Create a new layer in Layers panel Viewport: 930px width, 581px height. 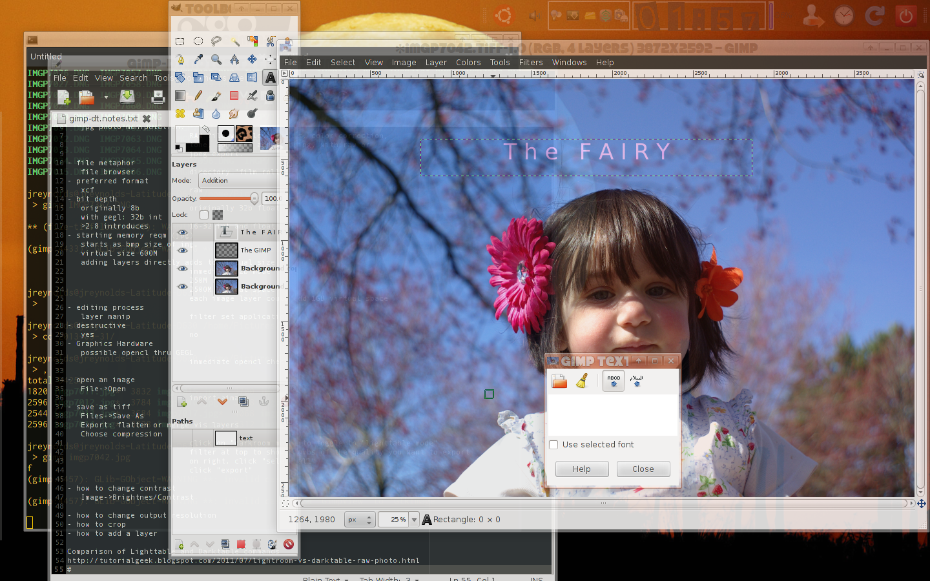182,402
